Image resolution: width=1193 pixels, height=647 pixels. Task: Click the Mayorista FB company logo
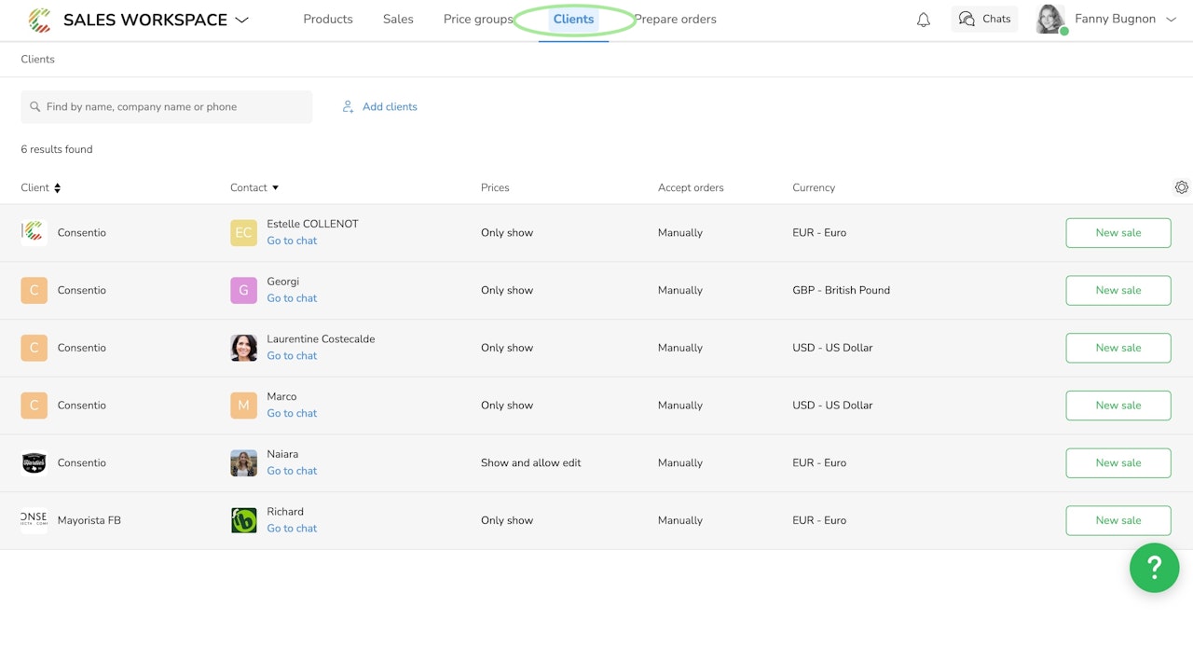click(34, 520)
